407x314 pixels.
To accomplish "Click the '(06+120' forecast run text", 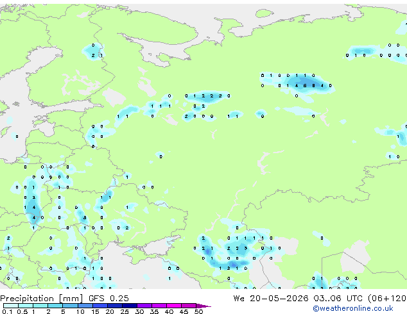I will (x=387, y=299).
